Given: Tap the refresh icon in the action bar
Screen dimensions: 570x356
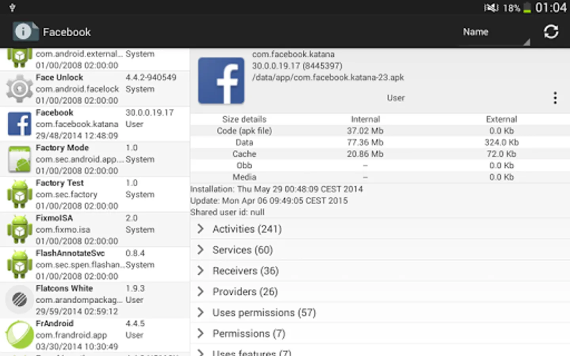Looking at the screenshot, I should 551,32.
